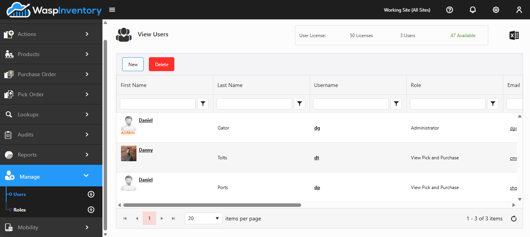530x237 pixels.
Task: Go to last page pager icon
Action: [174, 218]
